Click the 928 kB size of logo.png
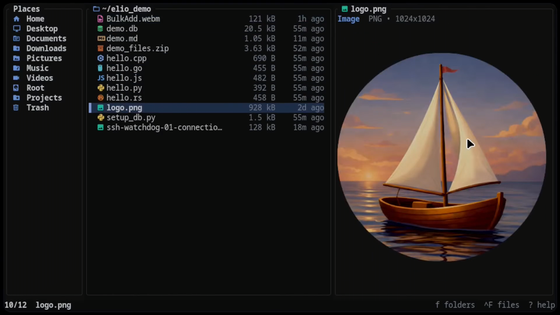Image resolution: width=560 pixels, height=315 pixels. pyautogui.click(x=262, y=108)
